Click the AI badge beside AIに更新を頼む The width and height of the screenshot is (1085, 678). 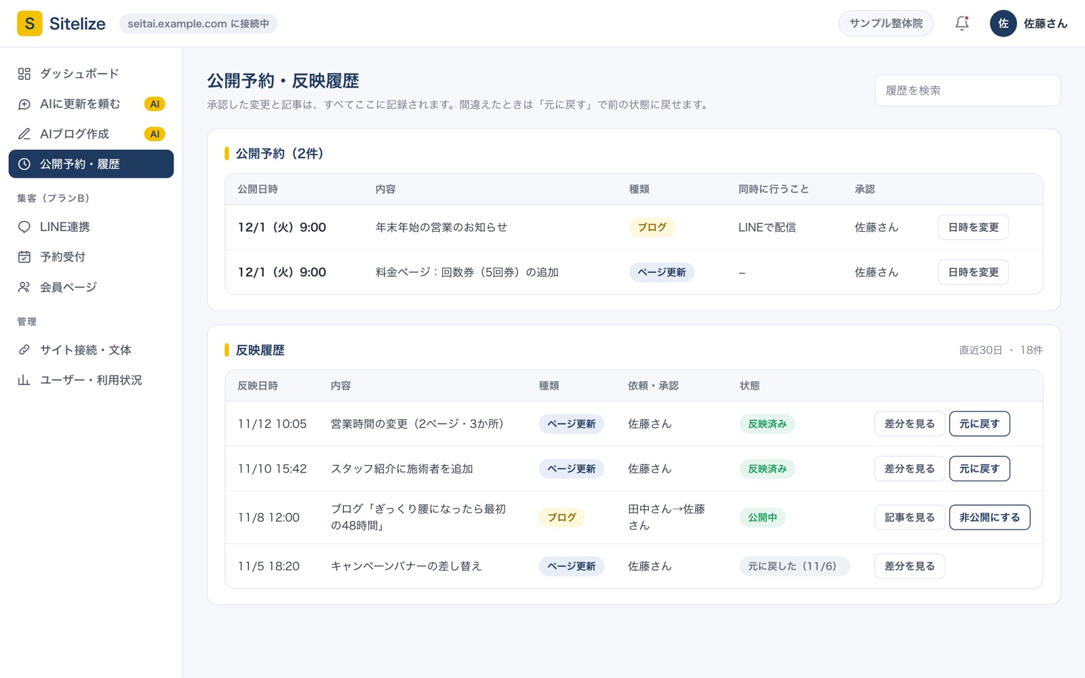(x=155, y=104)
